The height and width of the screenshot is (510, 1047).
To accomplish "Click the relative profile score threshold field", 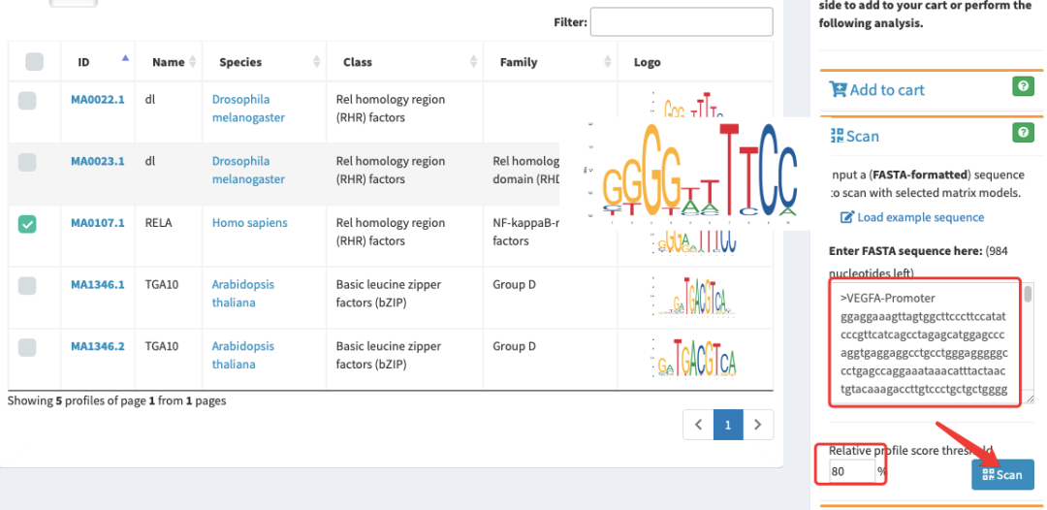I will pyautogui.click(x=851, y=472).
